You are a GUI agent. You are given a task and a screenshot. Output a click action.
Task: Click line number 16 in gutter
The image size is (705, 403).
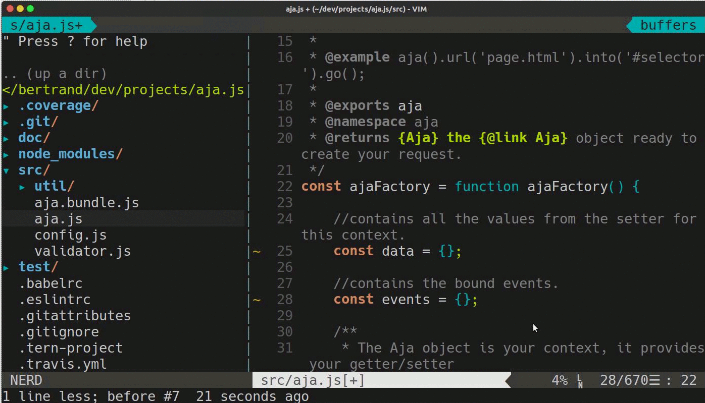(x=285, y=57)
